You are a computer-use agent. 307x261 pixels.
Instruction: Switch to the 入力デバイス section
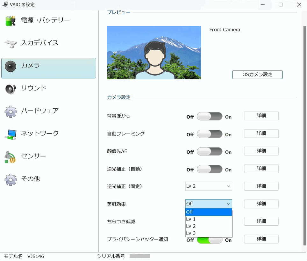point(40,43)
